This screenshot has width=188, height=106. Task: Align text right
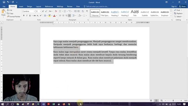[x=66, y=16]
